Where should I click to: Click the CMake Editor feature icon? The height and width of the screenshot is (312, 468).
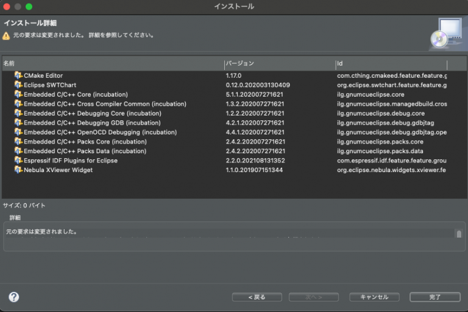click(18, 75)
